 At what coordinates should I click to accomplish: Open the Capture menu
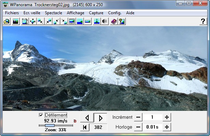[96, 13]
